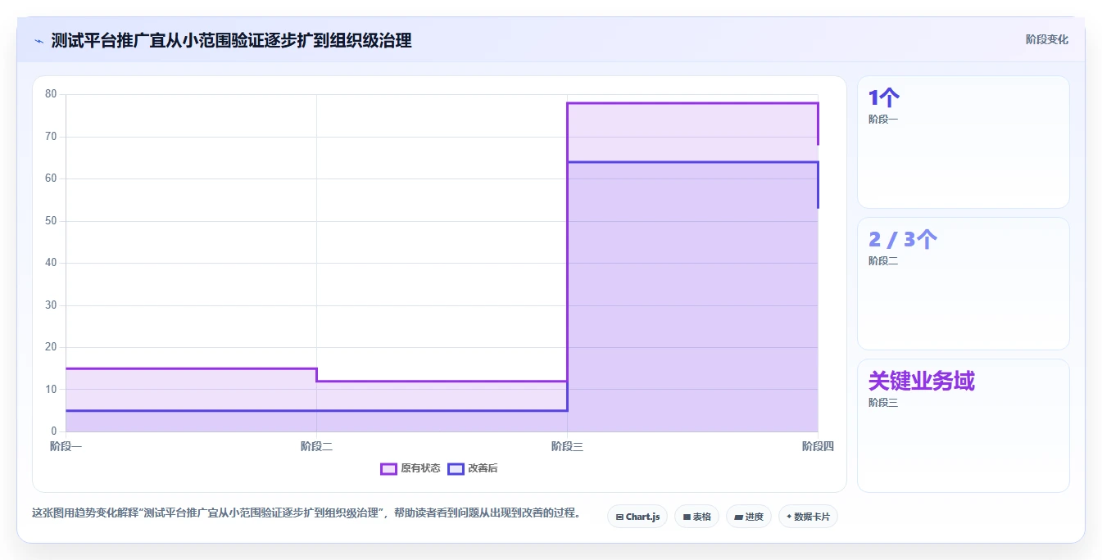This screenshot has height=560, width=1102.
Task: Select the 表格 tag chip
Action: click(696, 517)
